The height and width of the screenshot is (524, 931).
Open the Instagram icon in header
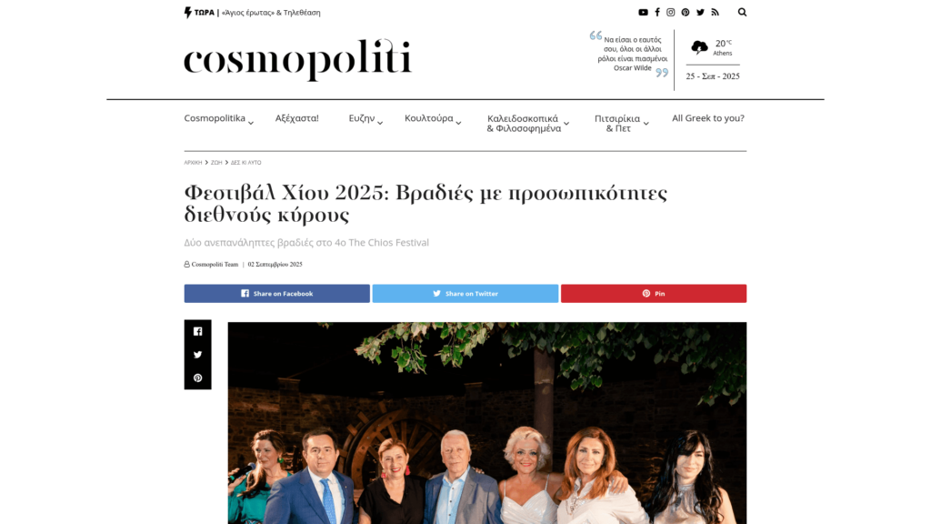click(x=671, y=13)
